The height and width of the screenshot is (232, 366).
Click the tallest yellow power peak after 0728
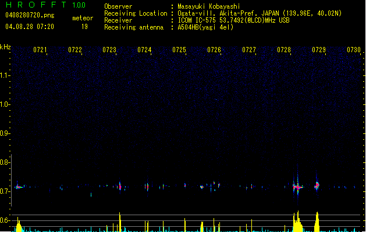pos(298,221)
